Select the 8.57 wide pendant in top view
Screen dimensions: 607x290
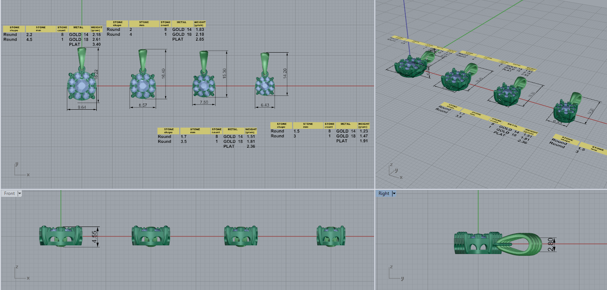(142, 86)
